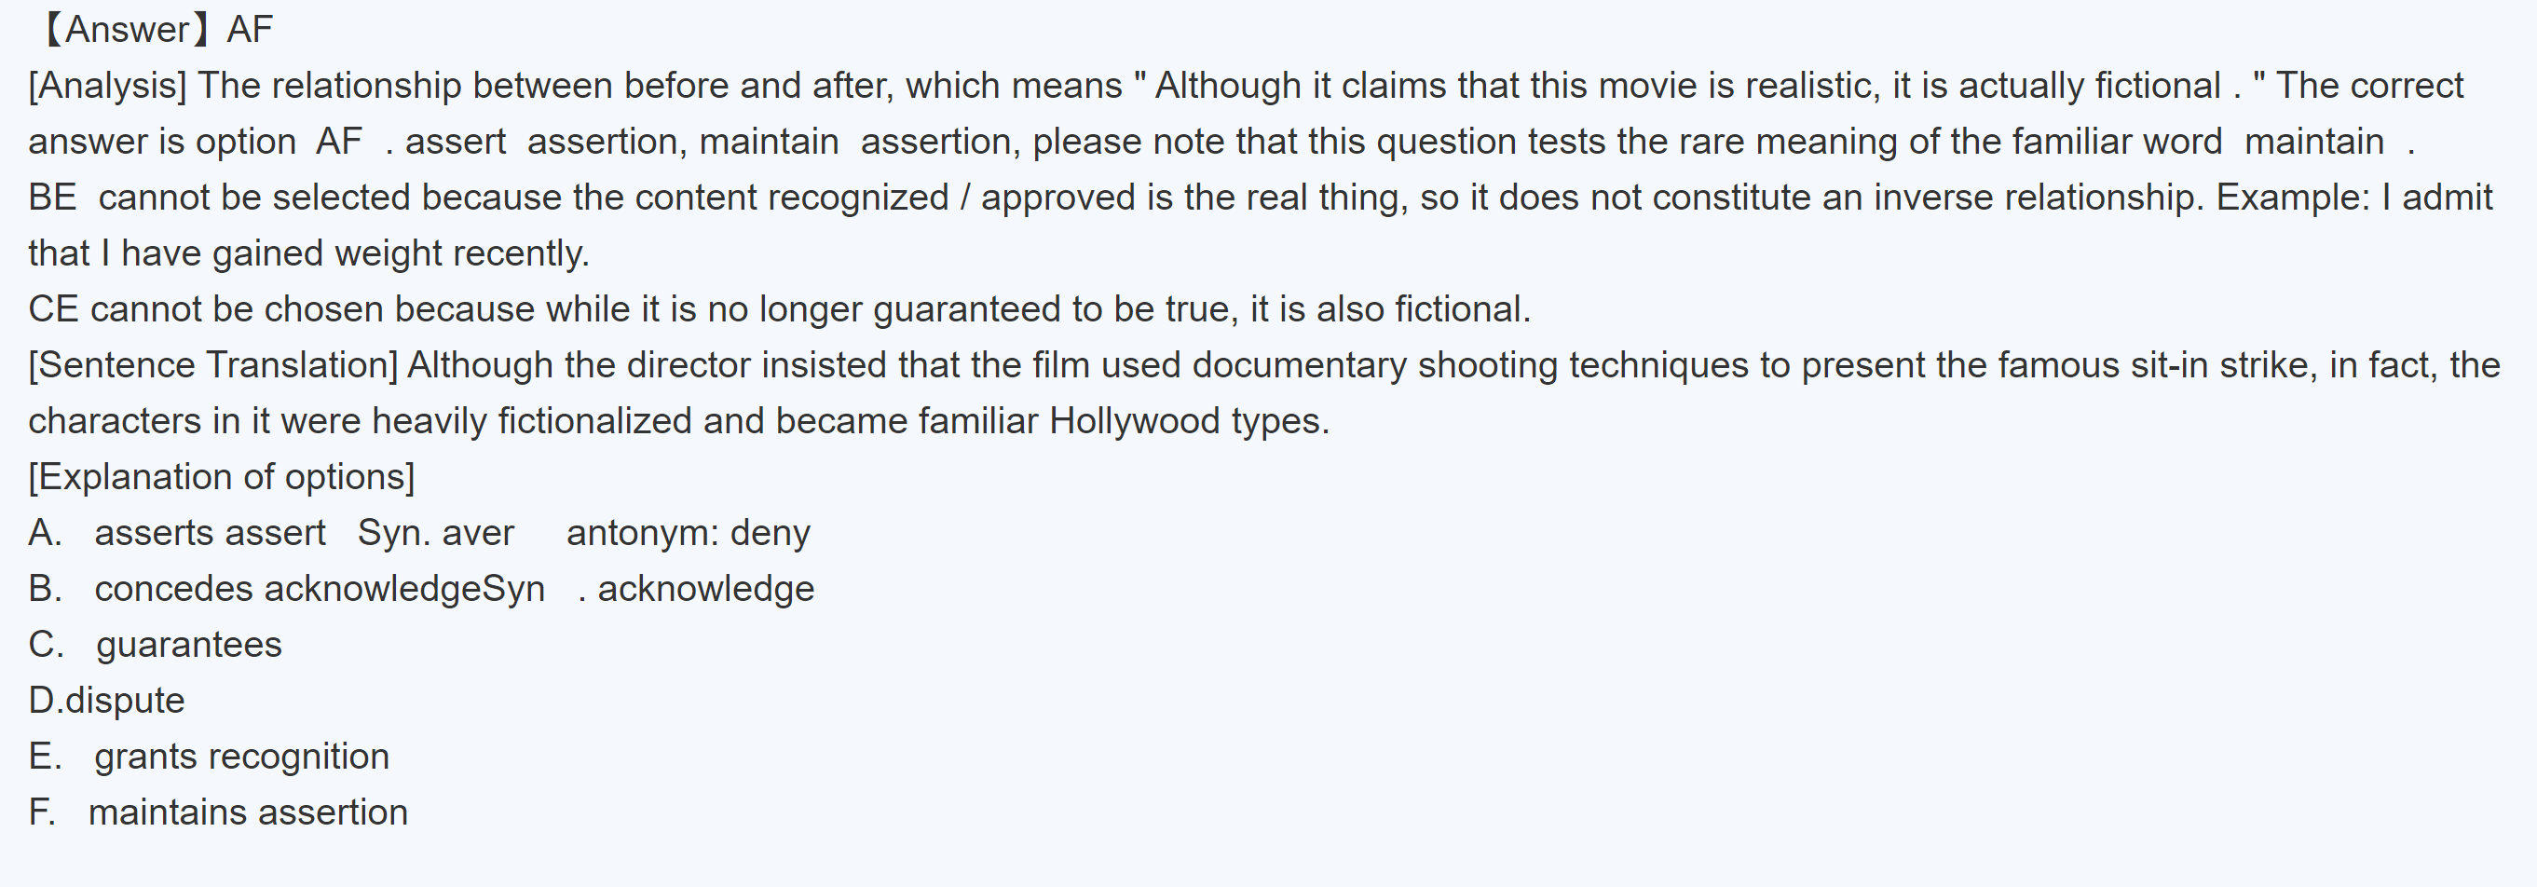This screenshot has width=2537, height=887.
Task: Click the [Sentence Translation] label
Action: tap(212, 365)
